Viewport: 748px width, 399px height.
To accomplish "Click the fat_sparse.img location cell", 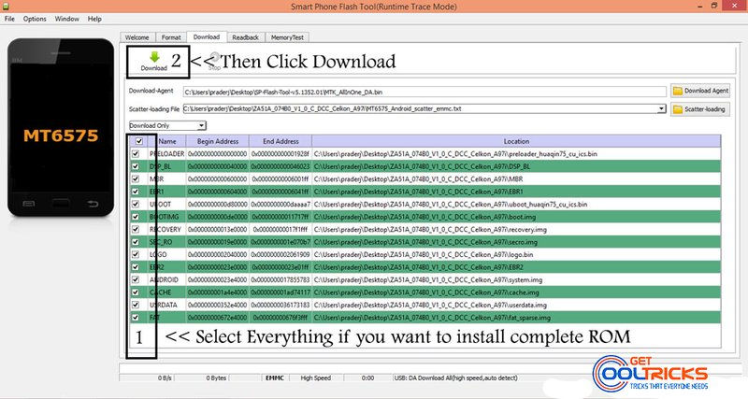I will tap(516, 318).
